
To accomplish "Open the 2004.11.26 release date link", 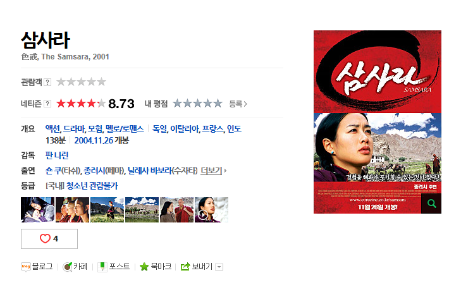I will (94, 140).
